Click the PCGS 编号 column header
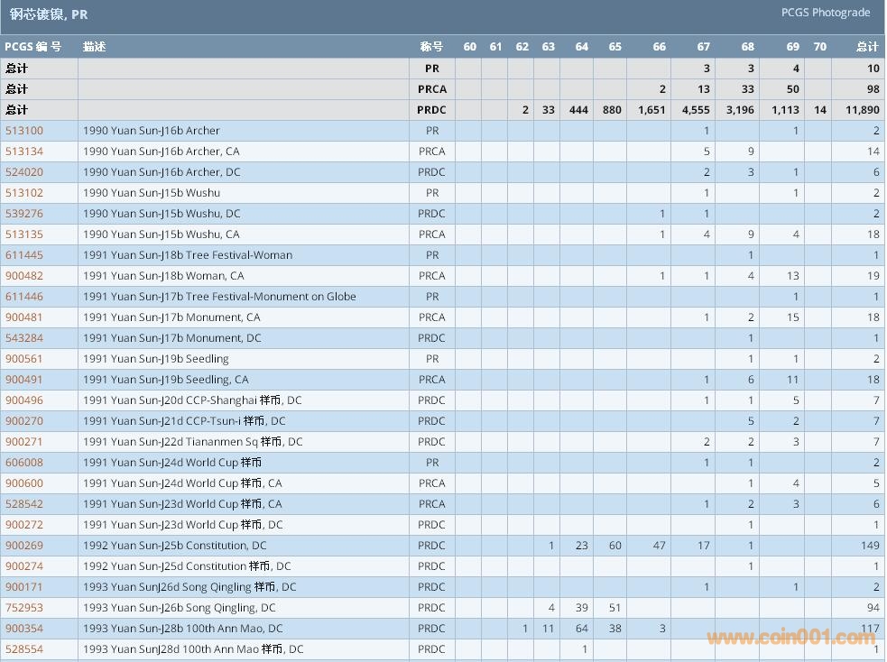Image resolution: width=887 pixels, height=662 pixels. coord(33,47)
